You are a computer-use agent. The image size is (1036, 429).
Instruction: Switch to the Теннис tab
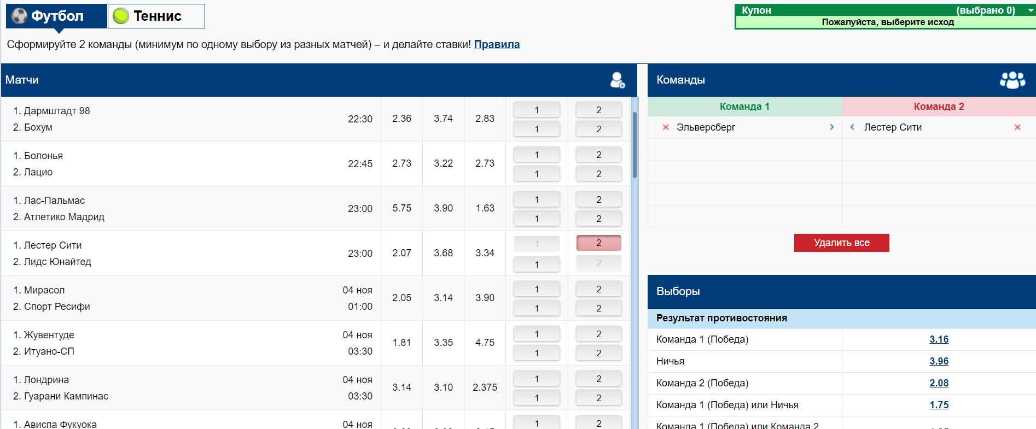(x=156, y=16)
